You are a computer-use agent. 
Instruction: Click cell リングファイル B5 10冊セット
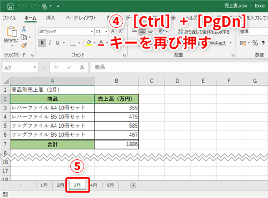pos(53,135)
